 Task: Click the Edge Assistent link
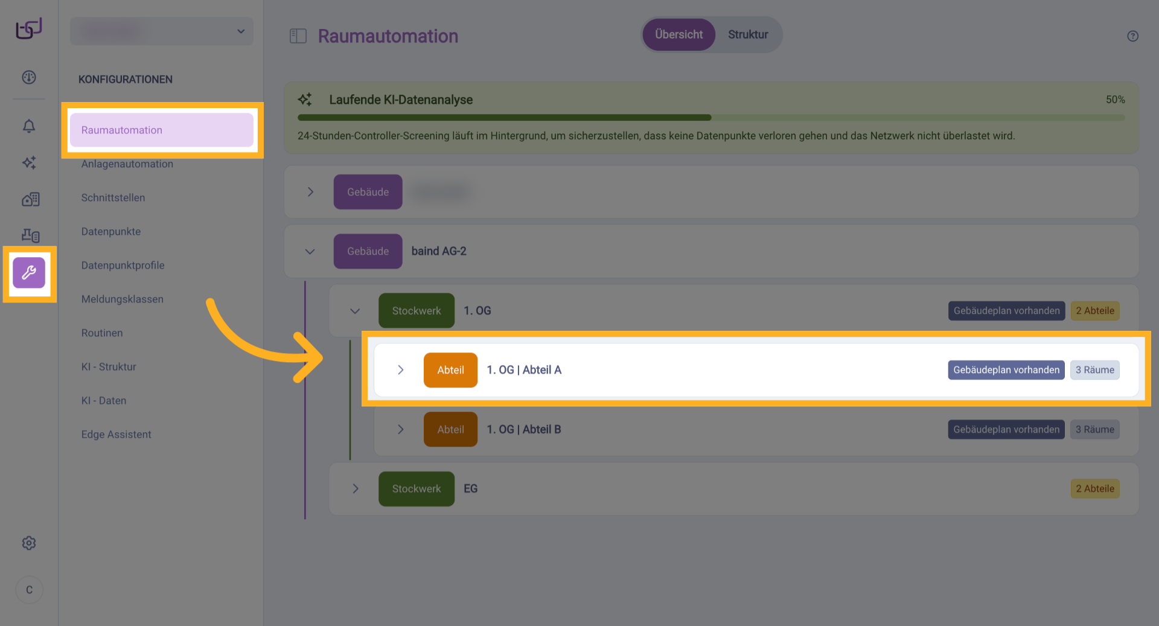117,435
